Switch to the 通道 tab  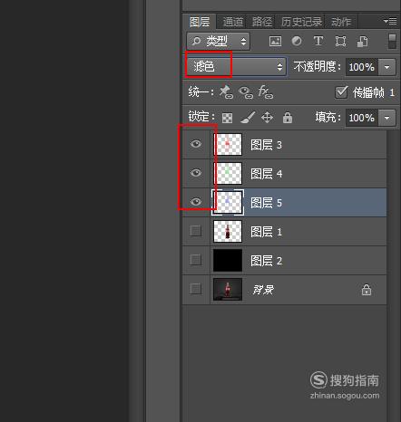[x=233, y=22]
